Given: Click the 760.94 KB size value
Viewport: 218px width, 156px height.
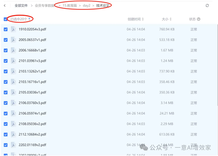Looking at the screenshot, I should 167,29.
